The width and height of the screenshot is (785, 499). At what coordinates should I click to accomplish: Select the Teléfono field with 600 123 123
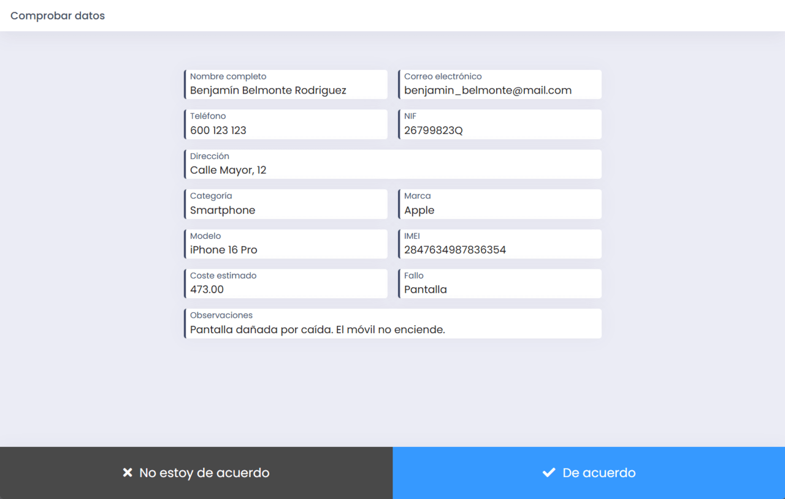point(286,124)
